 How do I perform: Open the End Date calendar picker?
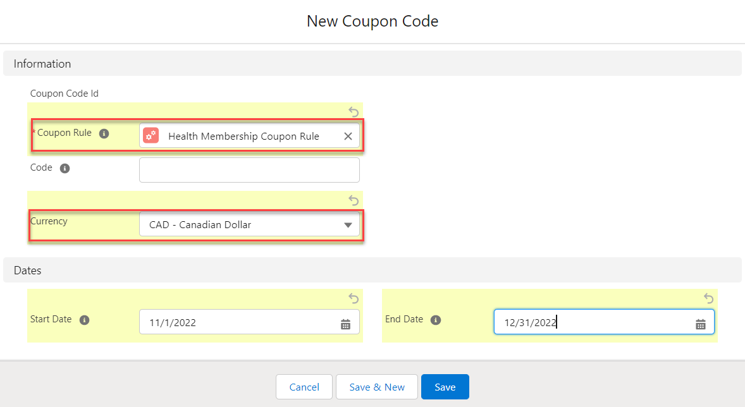(700, 324)
